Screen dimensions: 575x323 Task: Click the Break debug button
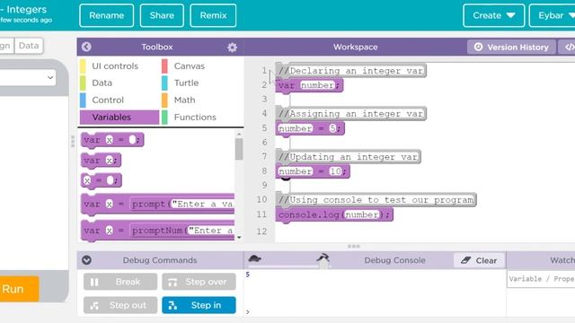pos(120,282)
